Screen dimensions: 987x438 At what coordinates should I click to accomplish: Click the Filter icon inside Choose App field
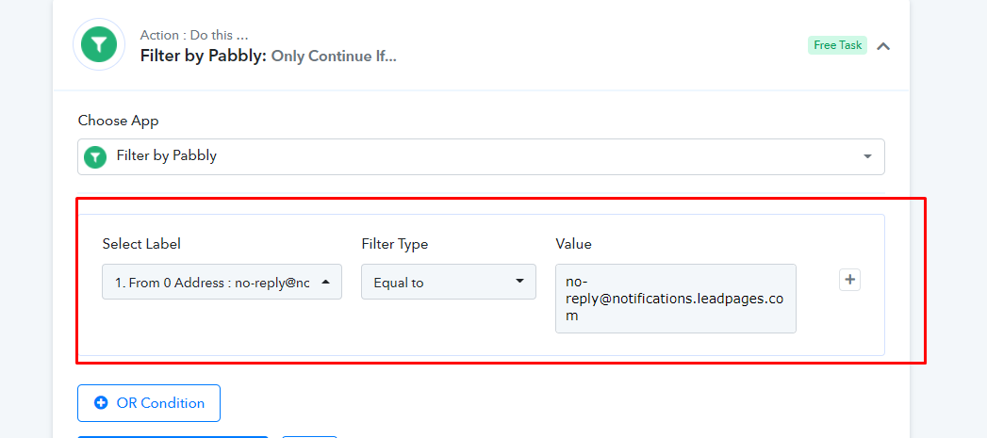click(x=95, y=156)
